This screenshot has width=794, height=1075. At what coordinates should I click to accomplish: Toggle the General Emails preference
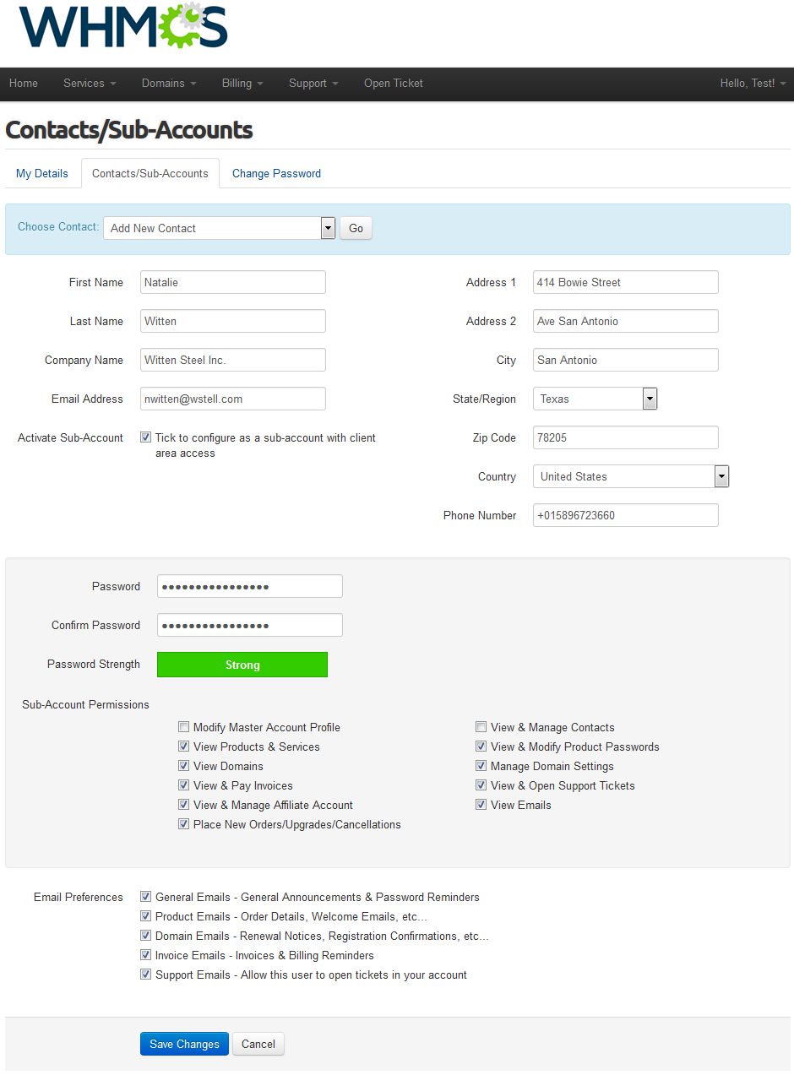(146, 897)
